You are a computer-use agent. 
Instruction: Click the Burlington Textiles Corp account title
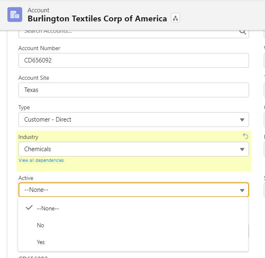click(97, 18)
